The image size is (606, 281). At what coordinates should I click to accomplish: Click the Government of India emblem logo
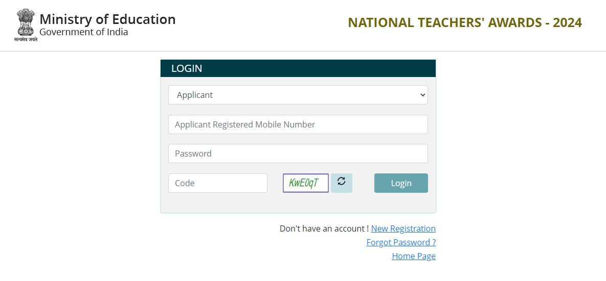click(26, 25)
